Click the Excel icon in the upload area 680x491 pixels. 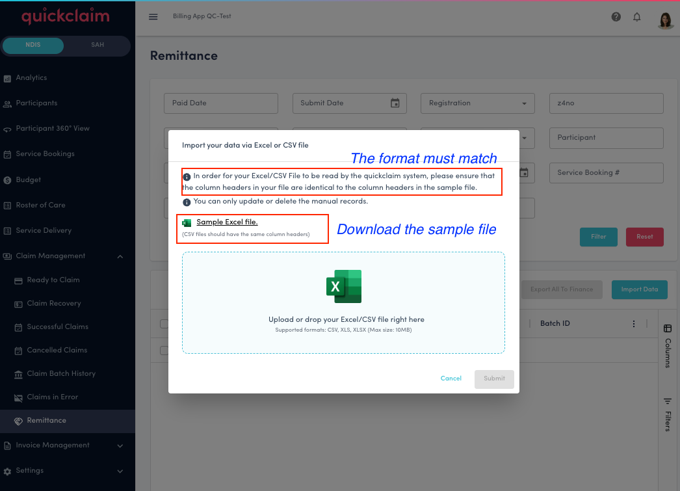click(344, 286)
